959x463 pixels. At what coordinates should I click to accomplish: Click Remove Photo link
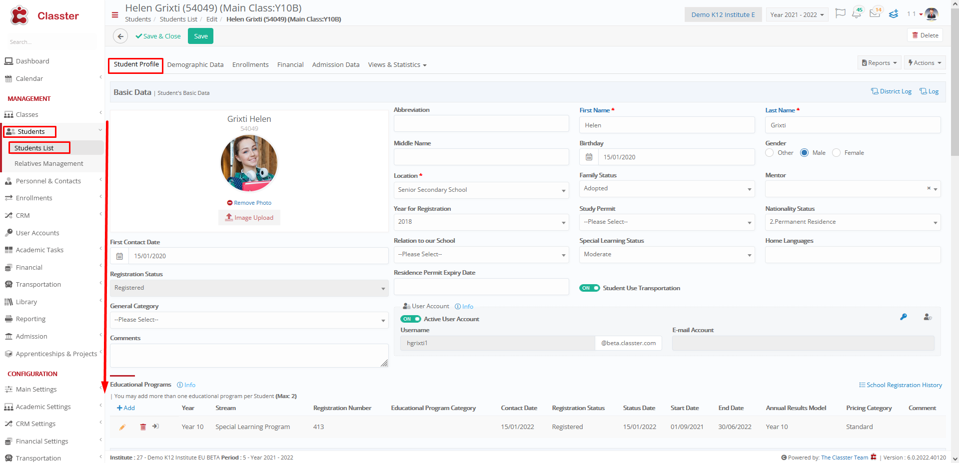tap(249, 203)
